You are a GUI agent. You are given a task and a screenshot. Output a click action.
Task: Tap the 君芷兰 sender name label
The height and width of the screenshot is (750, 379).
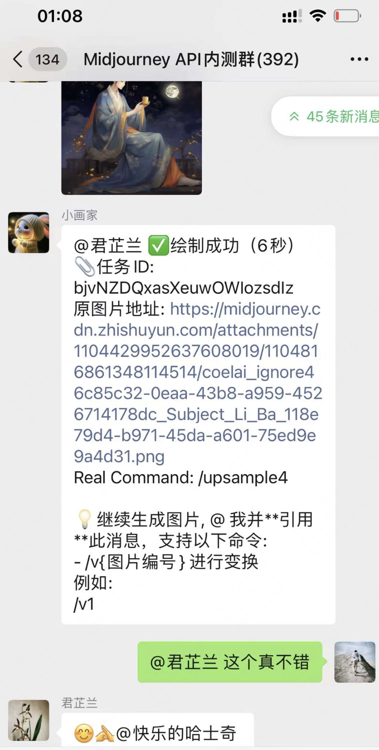point(79,703)
